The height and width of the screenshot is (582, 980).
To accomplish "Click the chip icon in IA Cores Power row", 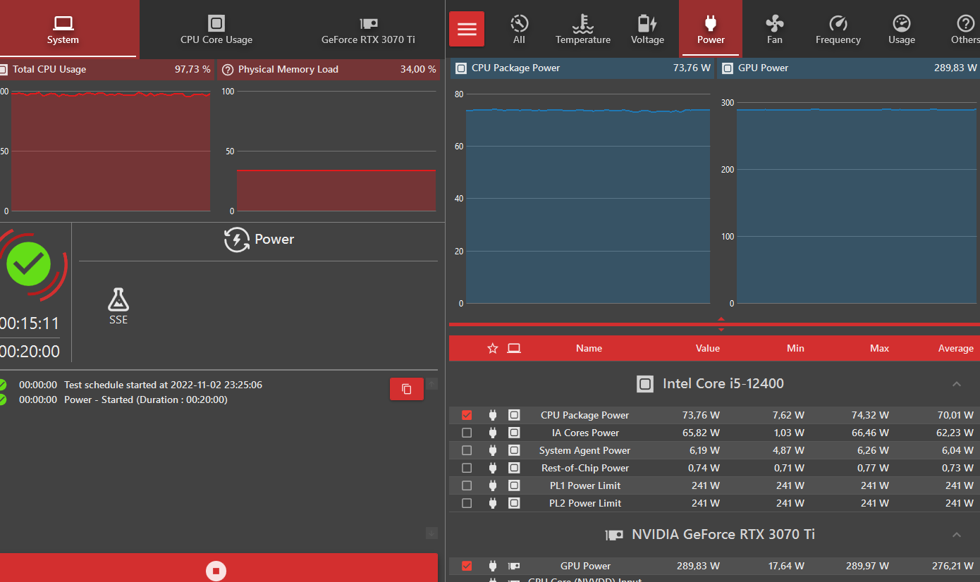I will click(514, 433).
